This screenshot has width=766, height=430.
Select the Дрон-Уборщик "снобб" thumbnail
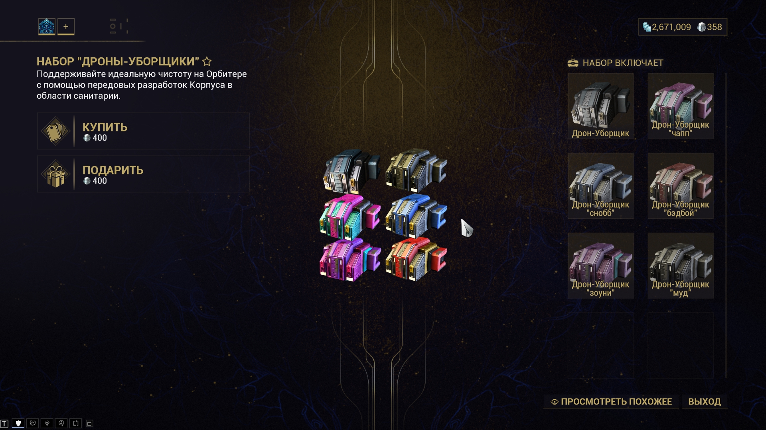coord(600,186)
